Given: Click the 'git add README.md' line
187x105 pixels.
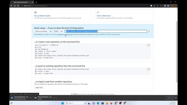Looking at the screenshot, I should coord(41,49).
